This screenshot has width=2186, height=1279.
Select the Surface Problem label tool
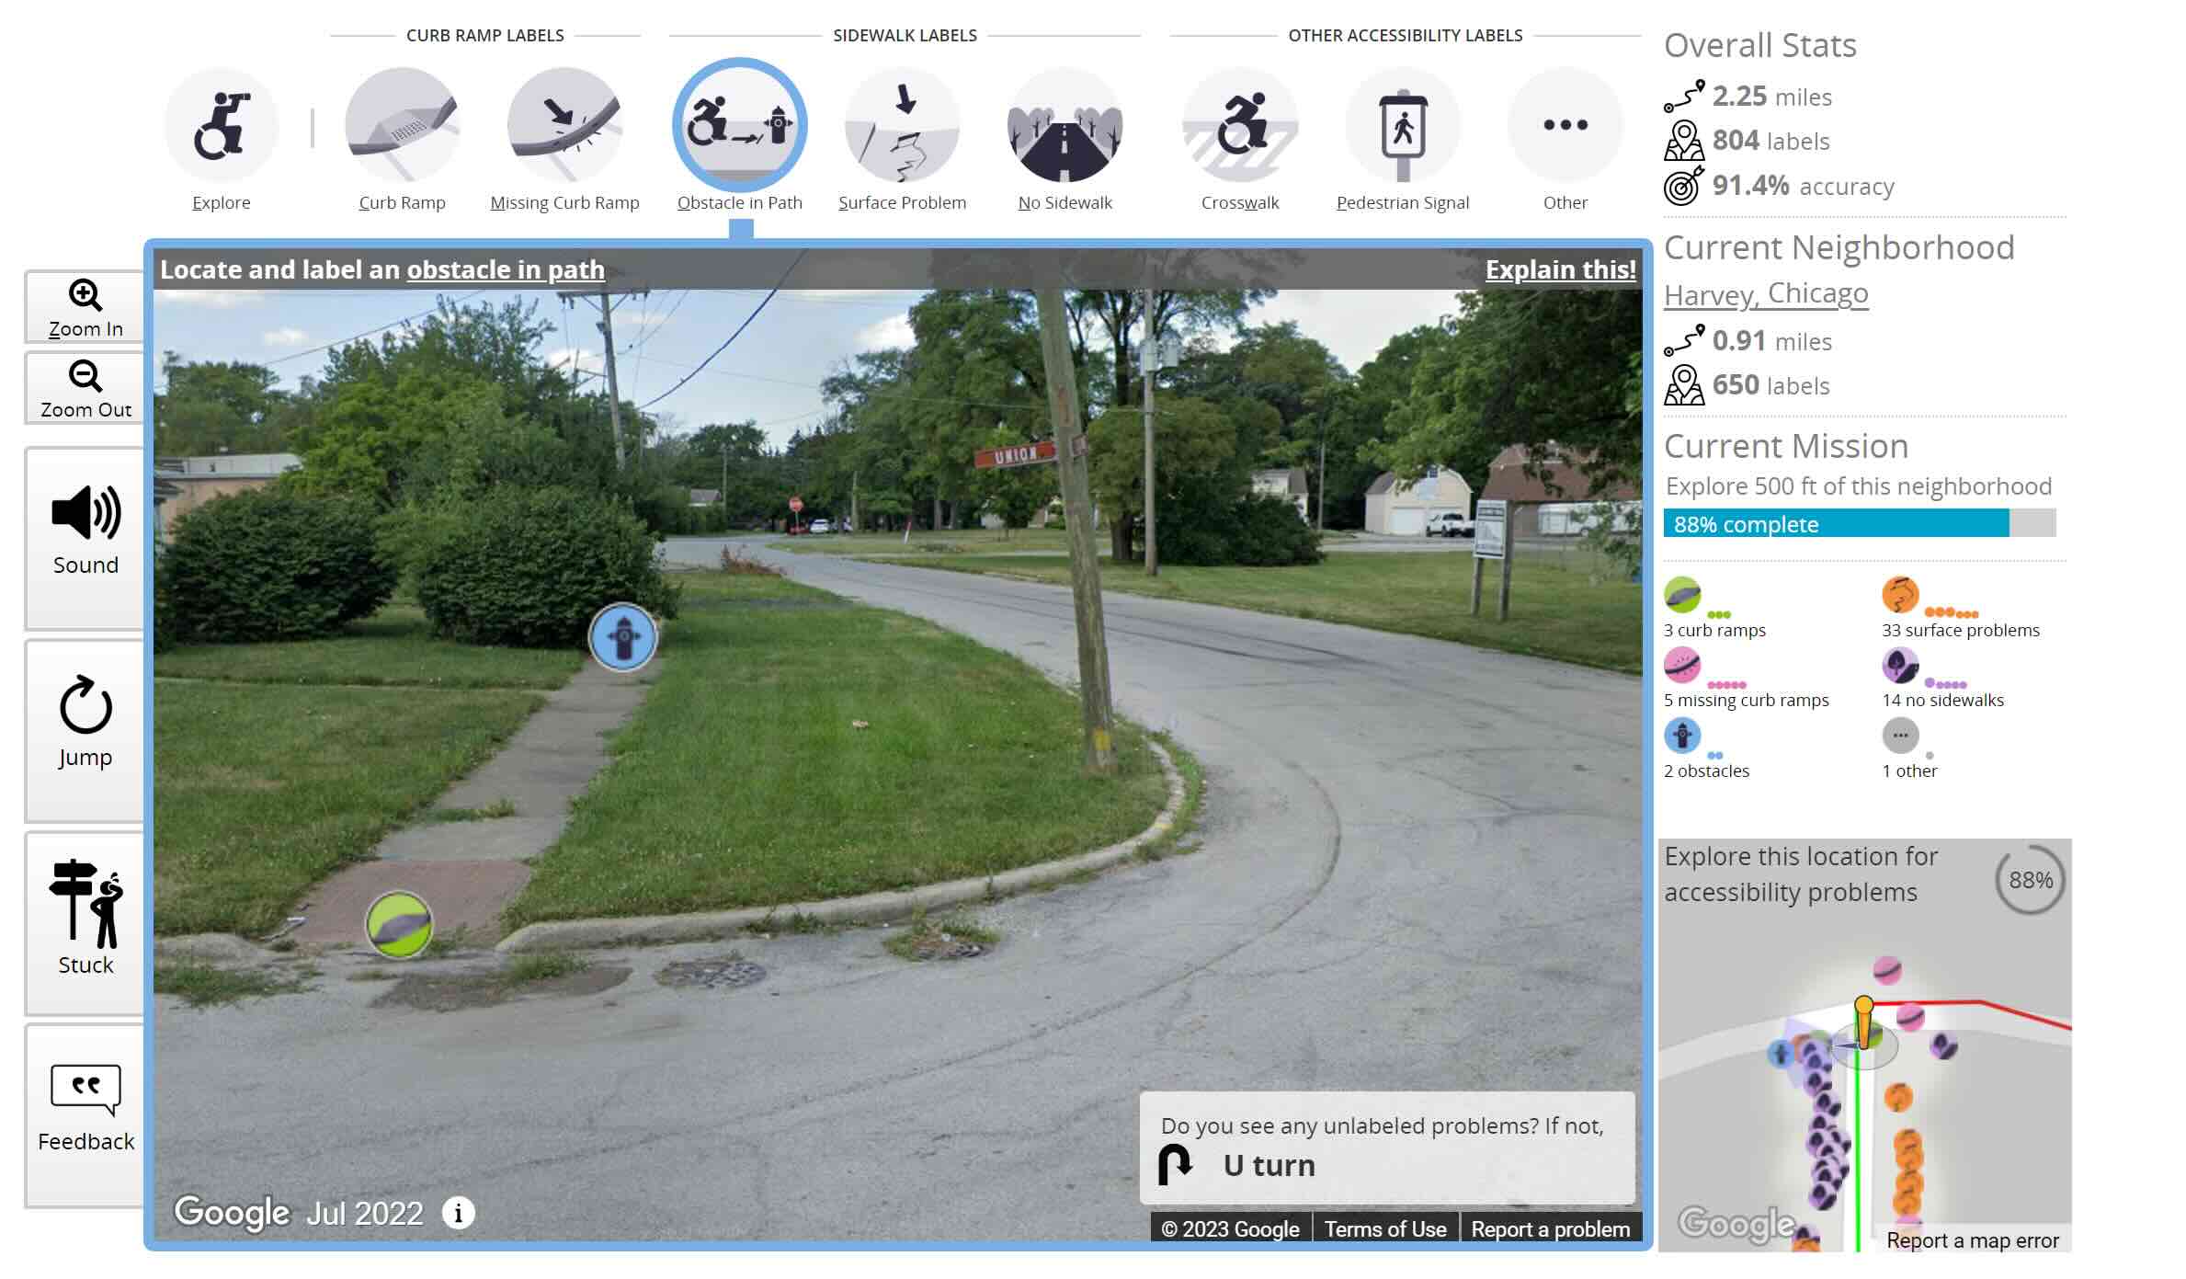point(903,124)
